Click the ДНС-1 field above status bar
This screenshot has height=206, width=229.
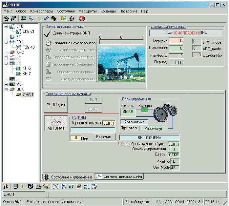click(x=24, y=195)
